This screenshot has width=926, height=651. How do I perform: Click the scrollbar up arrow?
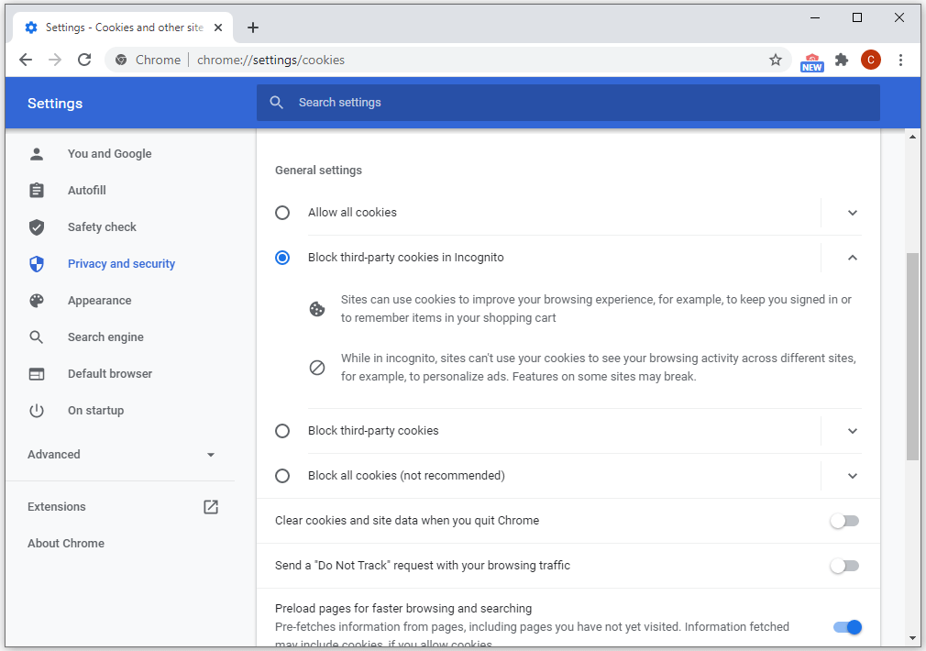[x=912, y=137]
